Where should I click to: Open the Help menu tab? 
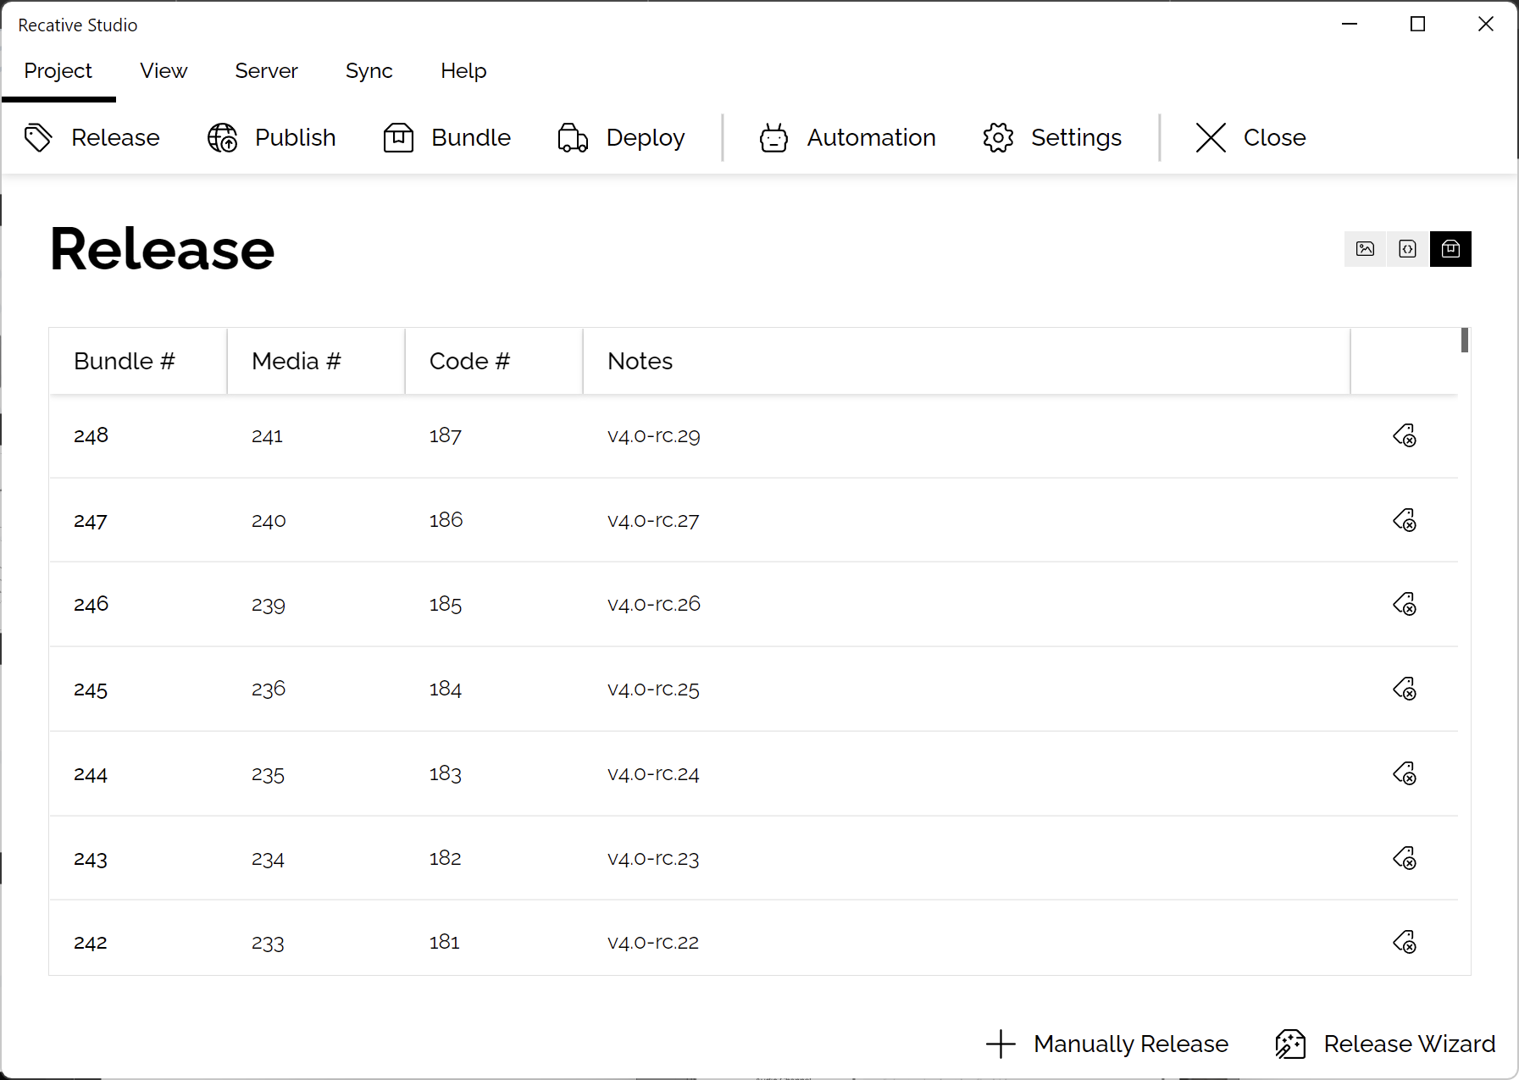pyautogui.click(x=463, y=71)
